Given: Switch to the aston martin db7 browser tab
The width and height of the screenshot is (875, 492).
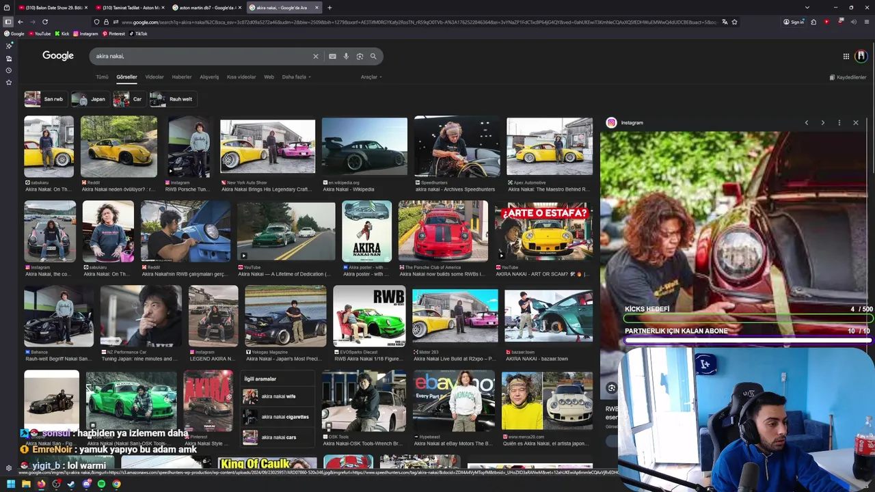Looking at the screenshot, I should pyautogui.click(x=206, y=8).
